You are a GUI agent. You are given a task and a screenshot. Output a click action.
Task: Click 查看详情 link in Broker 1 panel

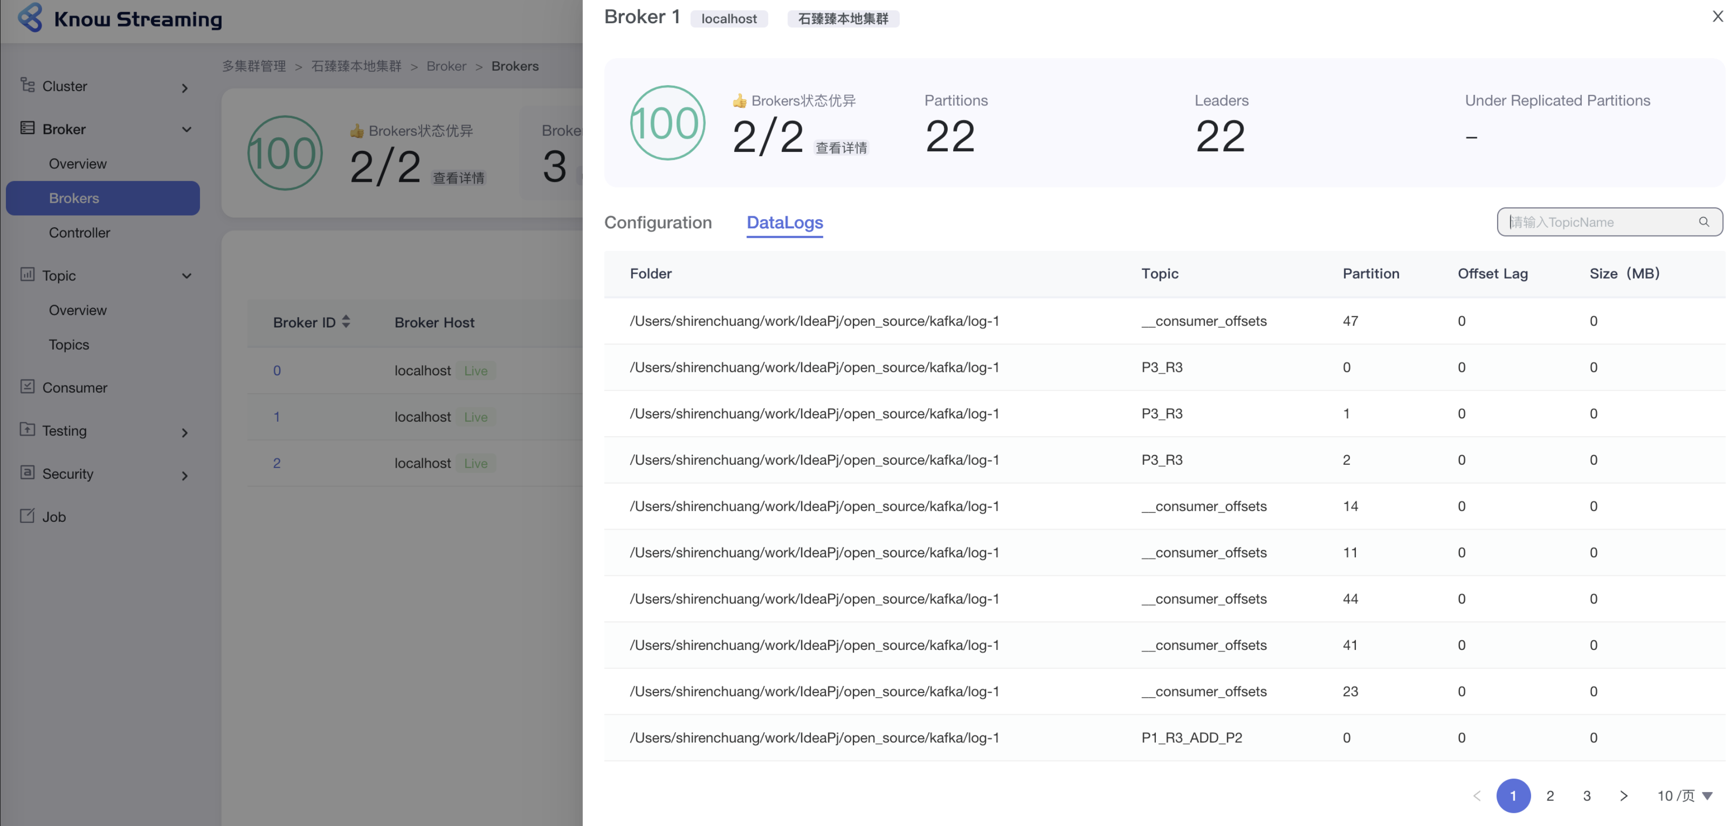click(841, 147)
